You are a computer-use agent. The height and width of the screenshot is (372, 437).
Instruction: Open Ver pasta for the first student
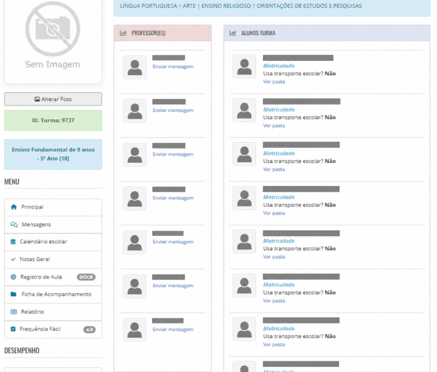(x=274, y=82)
